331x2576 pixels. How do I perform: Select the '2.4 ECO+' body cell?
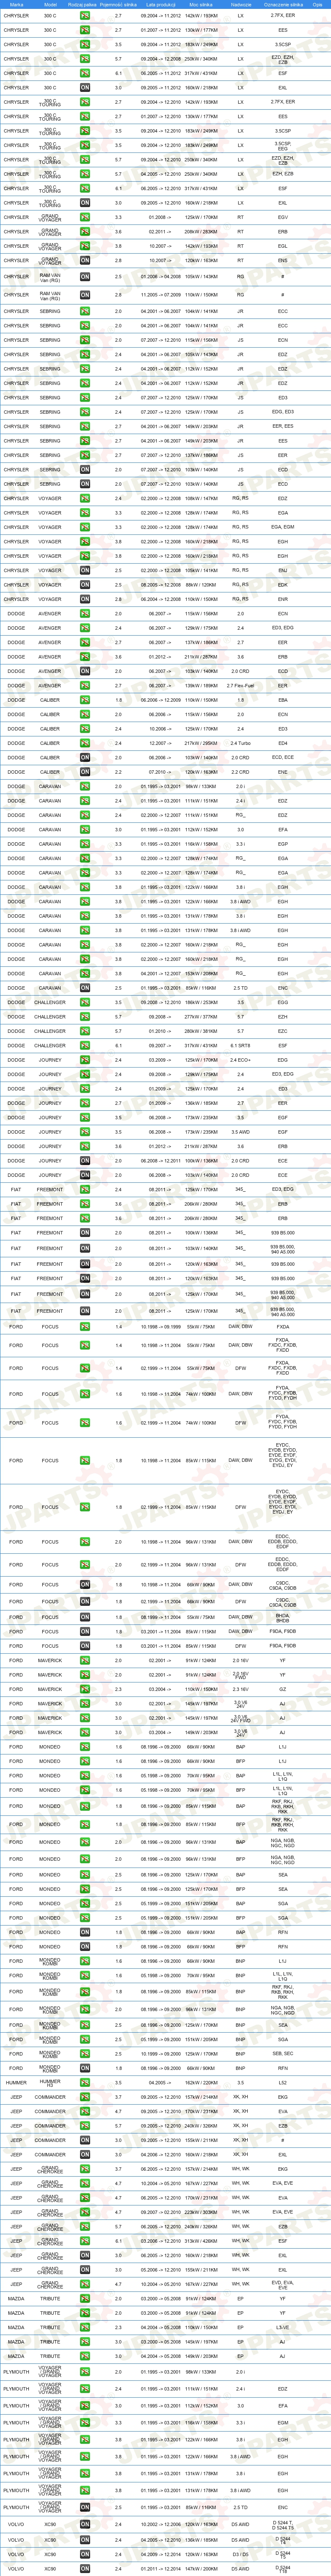click(x=240, y=1060)
